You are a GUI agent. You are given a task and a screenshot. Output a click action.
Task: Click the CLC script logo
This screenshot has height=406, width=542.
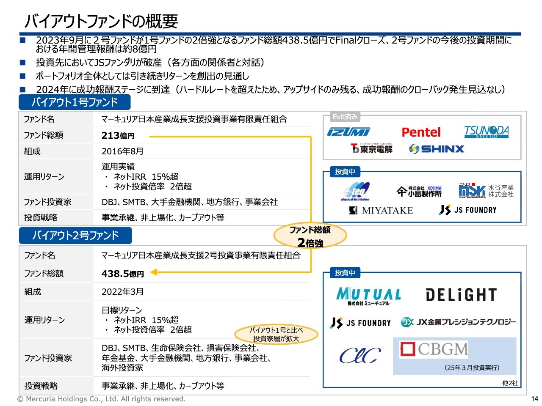(360, 356)
